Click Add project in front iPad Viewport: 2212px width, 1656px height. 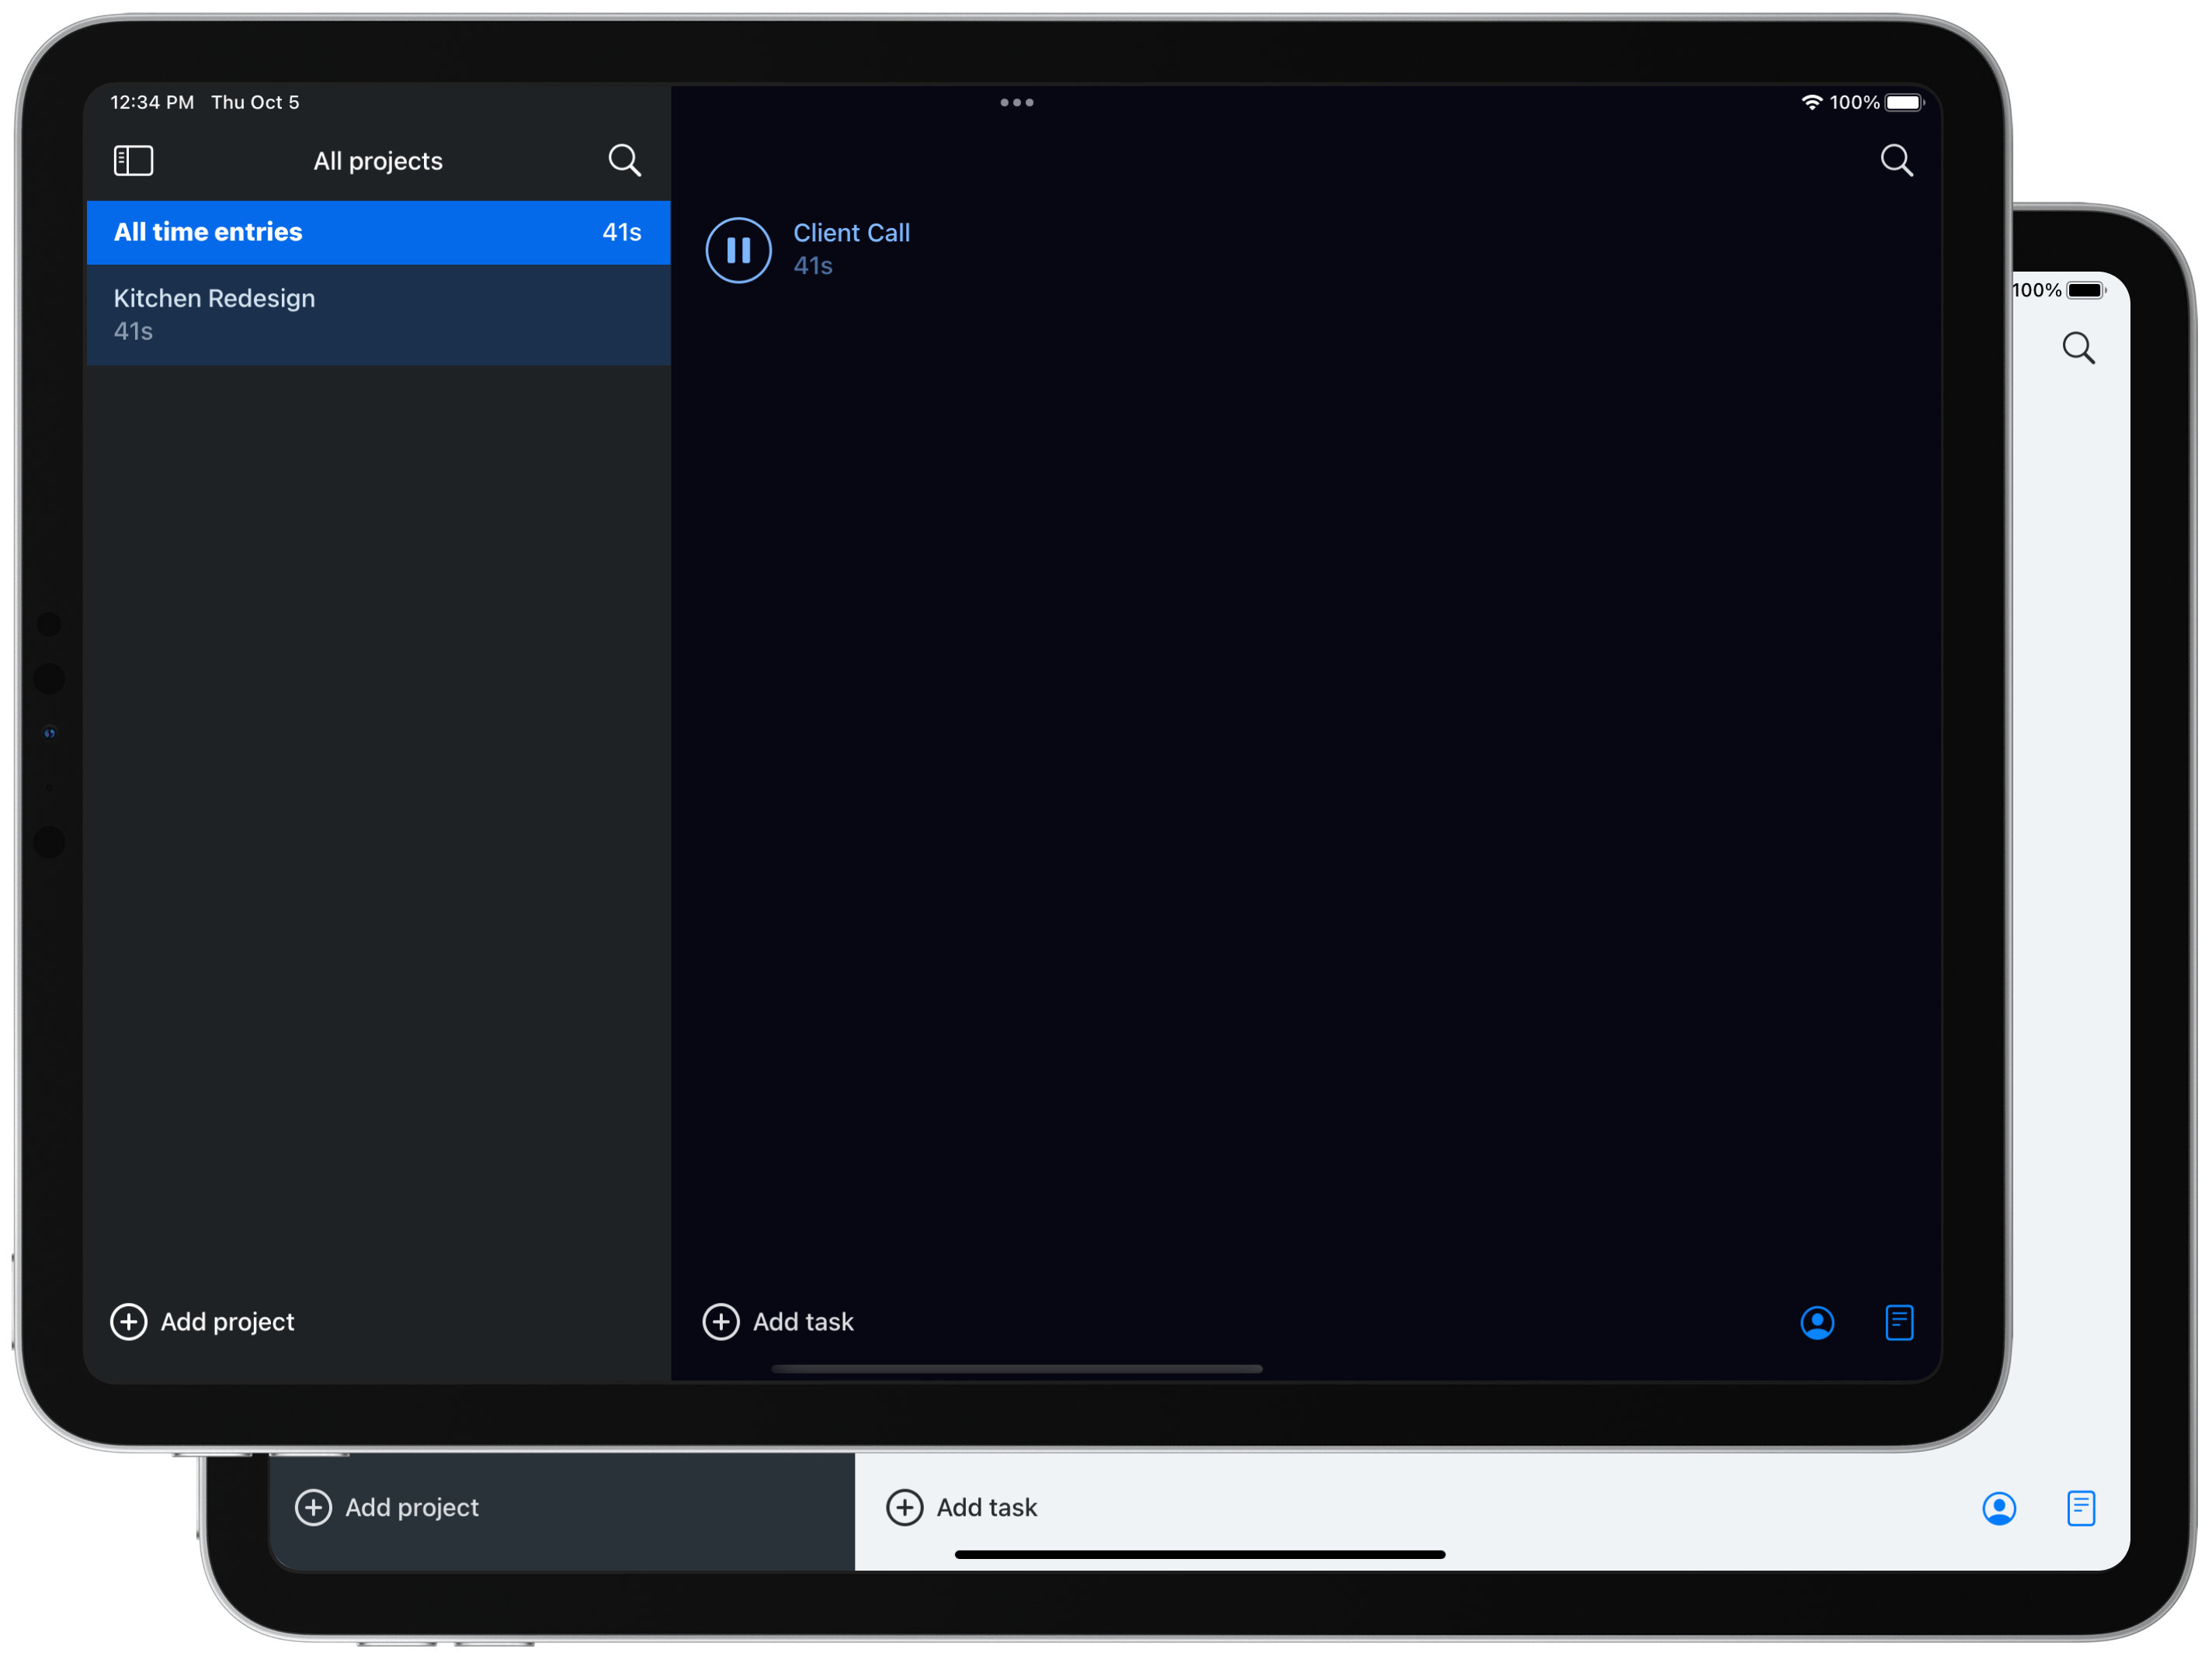point(203,1322)
